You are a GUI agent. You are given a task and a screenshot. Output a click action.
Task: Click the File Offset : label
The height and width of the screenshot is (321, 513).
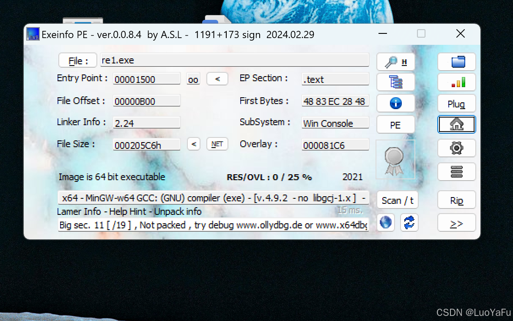point(81,101)
